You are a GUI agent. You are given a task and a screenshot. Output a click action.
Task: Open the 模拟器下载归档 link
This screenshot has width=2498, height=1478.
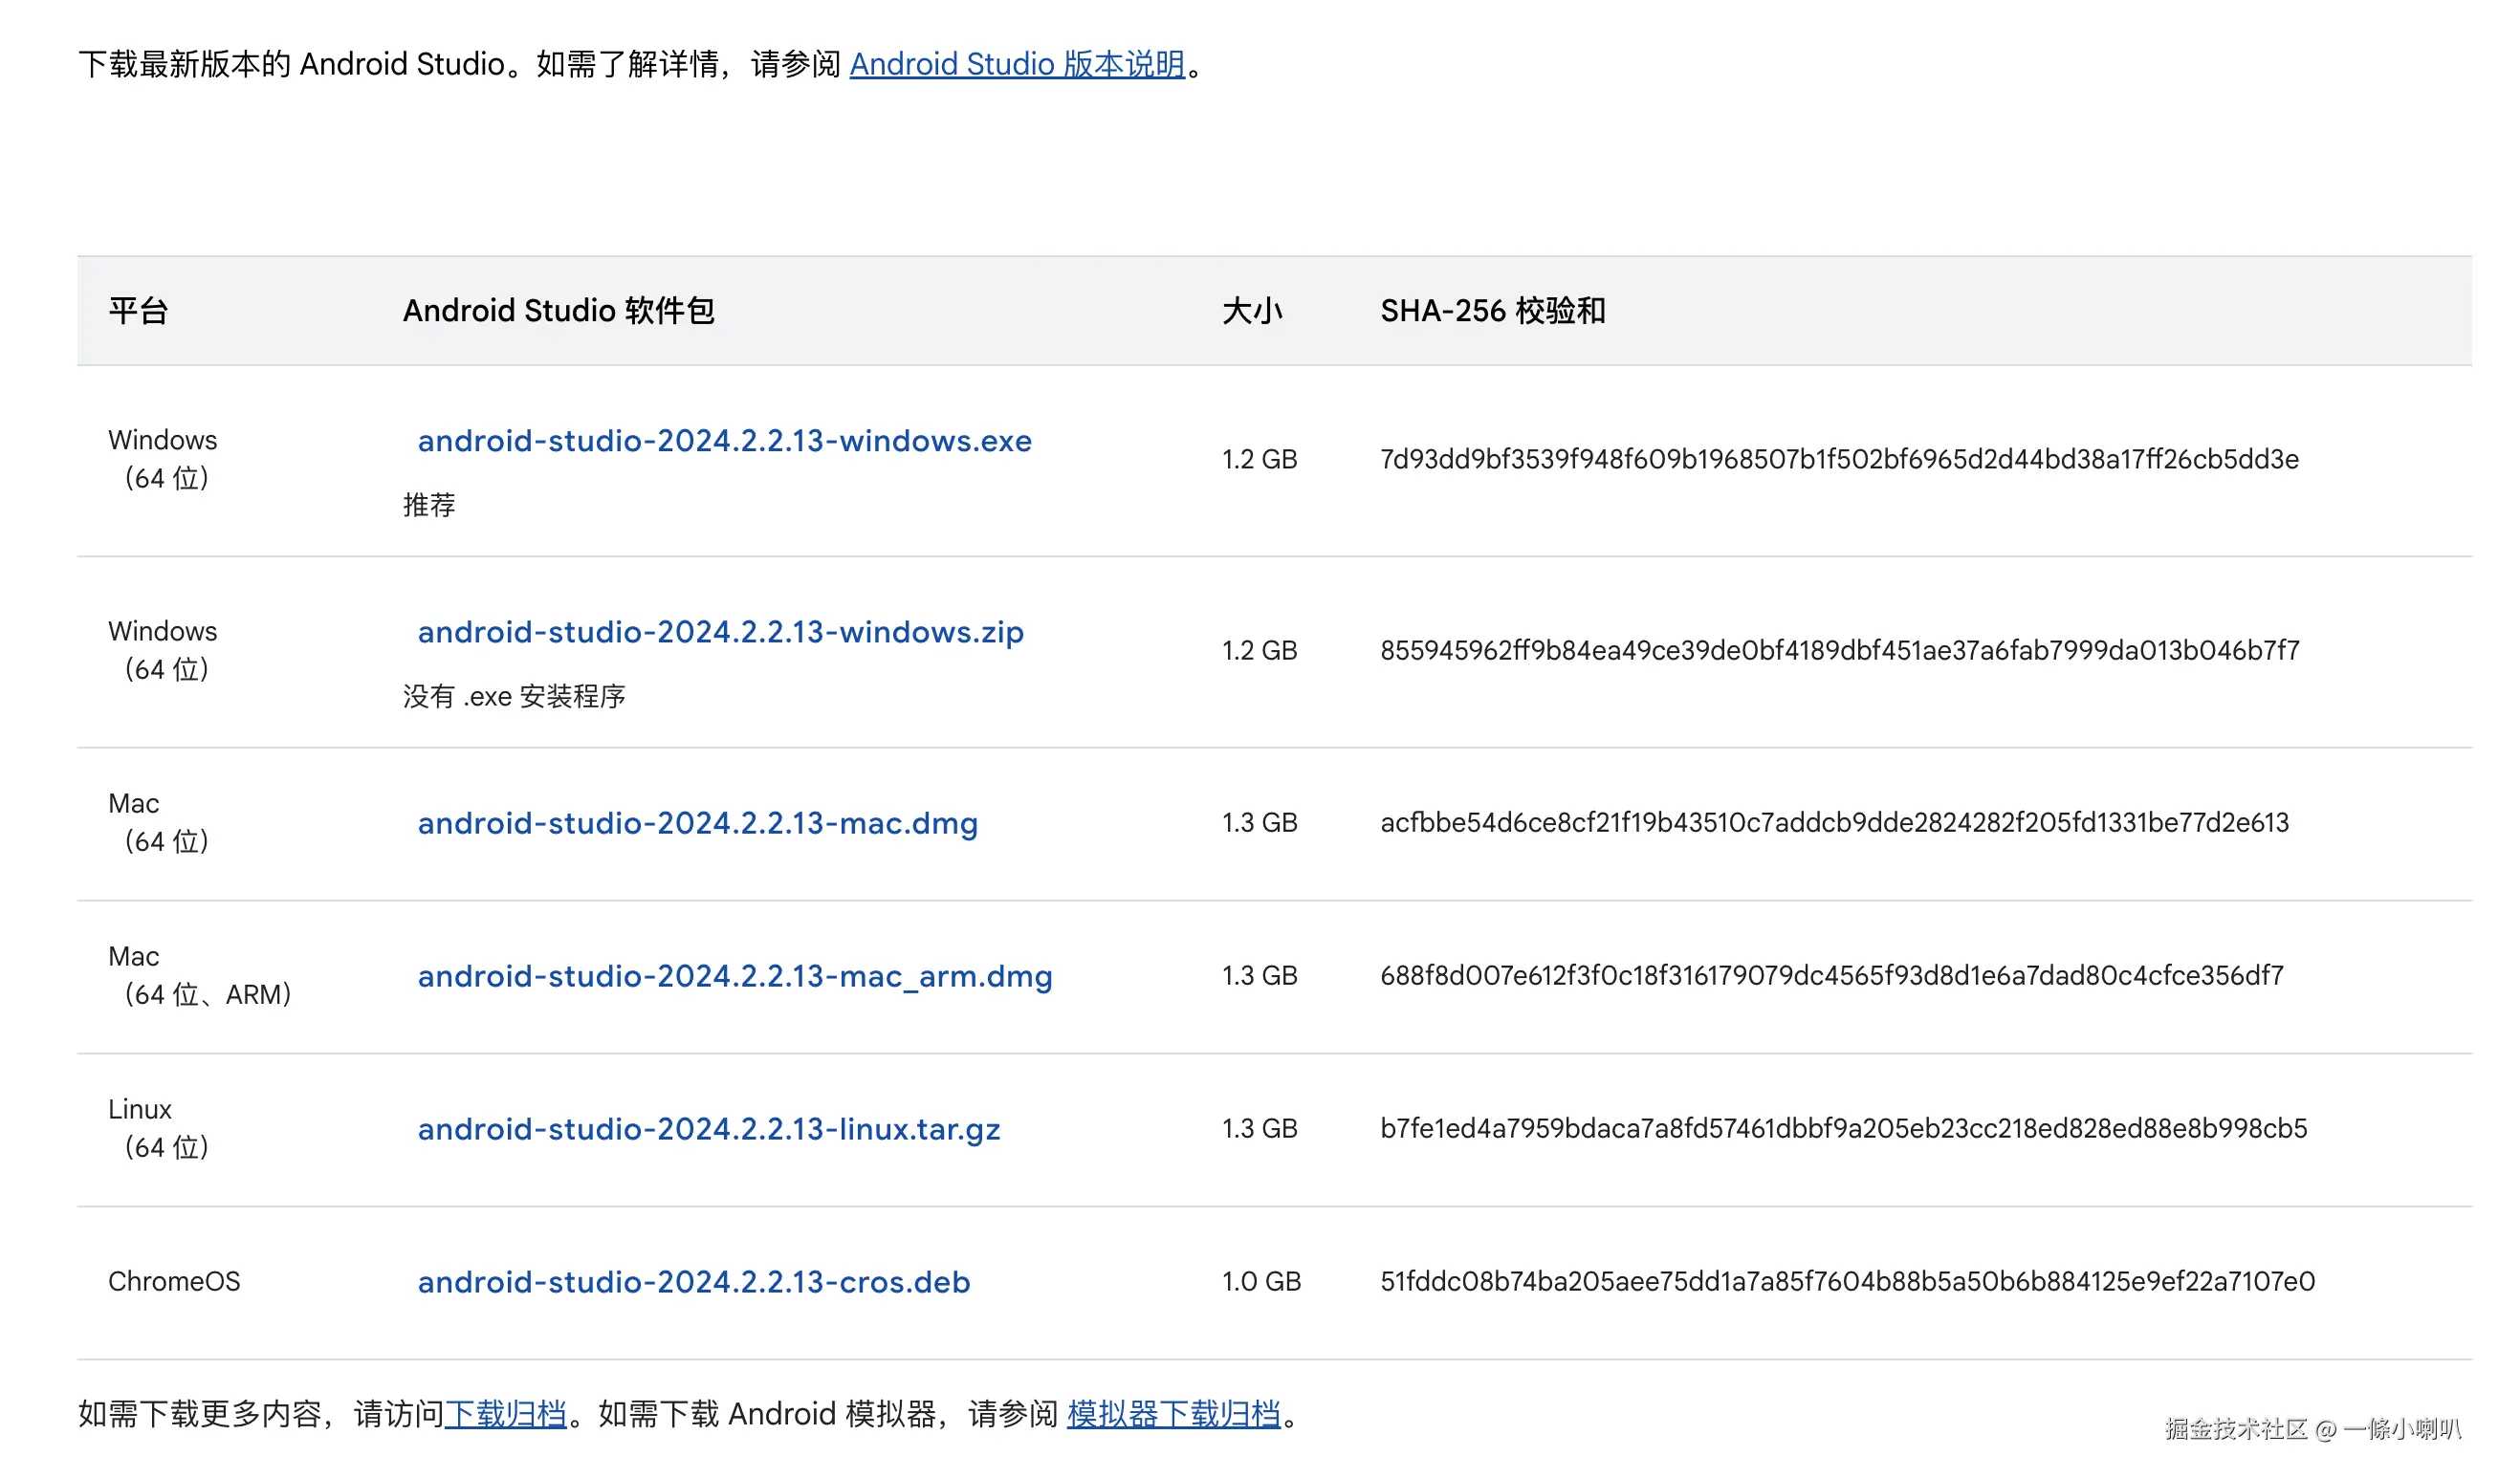click(1173, 1413)
